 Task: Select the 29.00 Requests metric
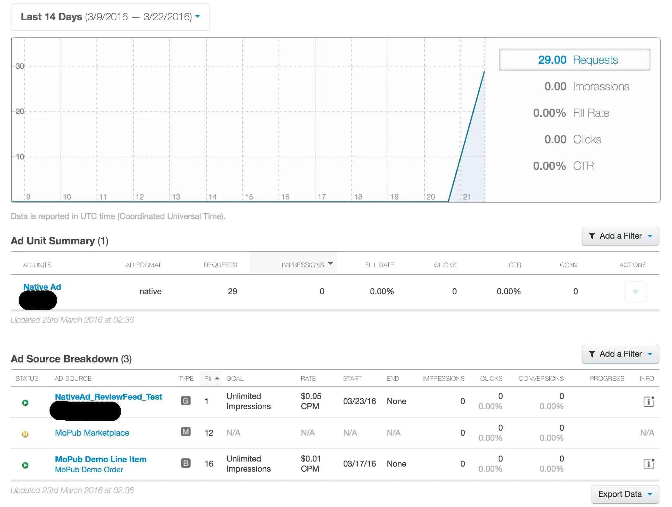[x=574, y=60]
